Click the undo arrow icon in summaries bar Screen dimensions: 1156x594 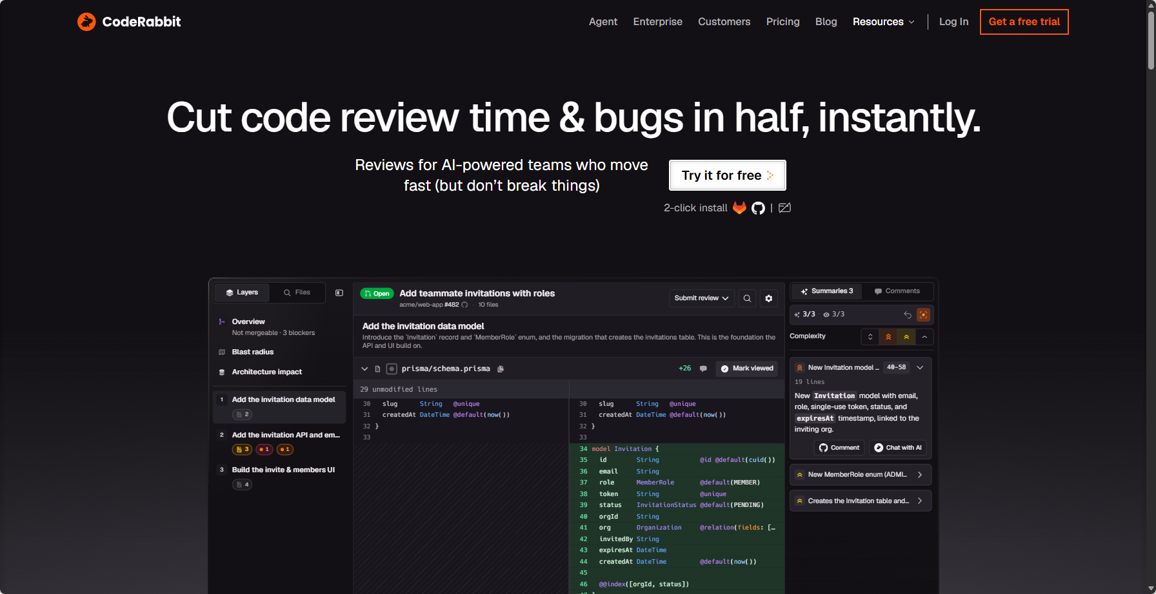(x=908, y=314)
